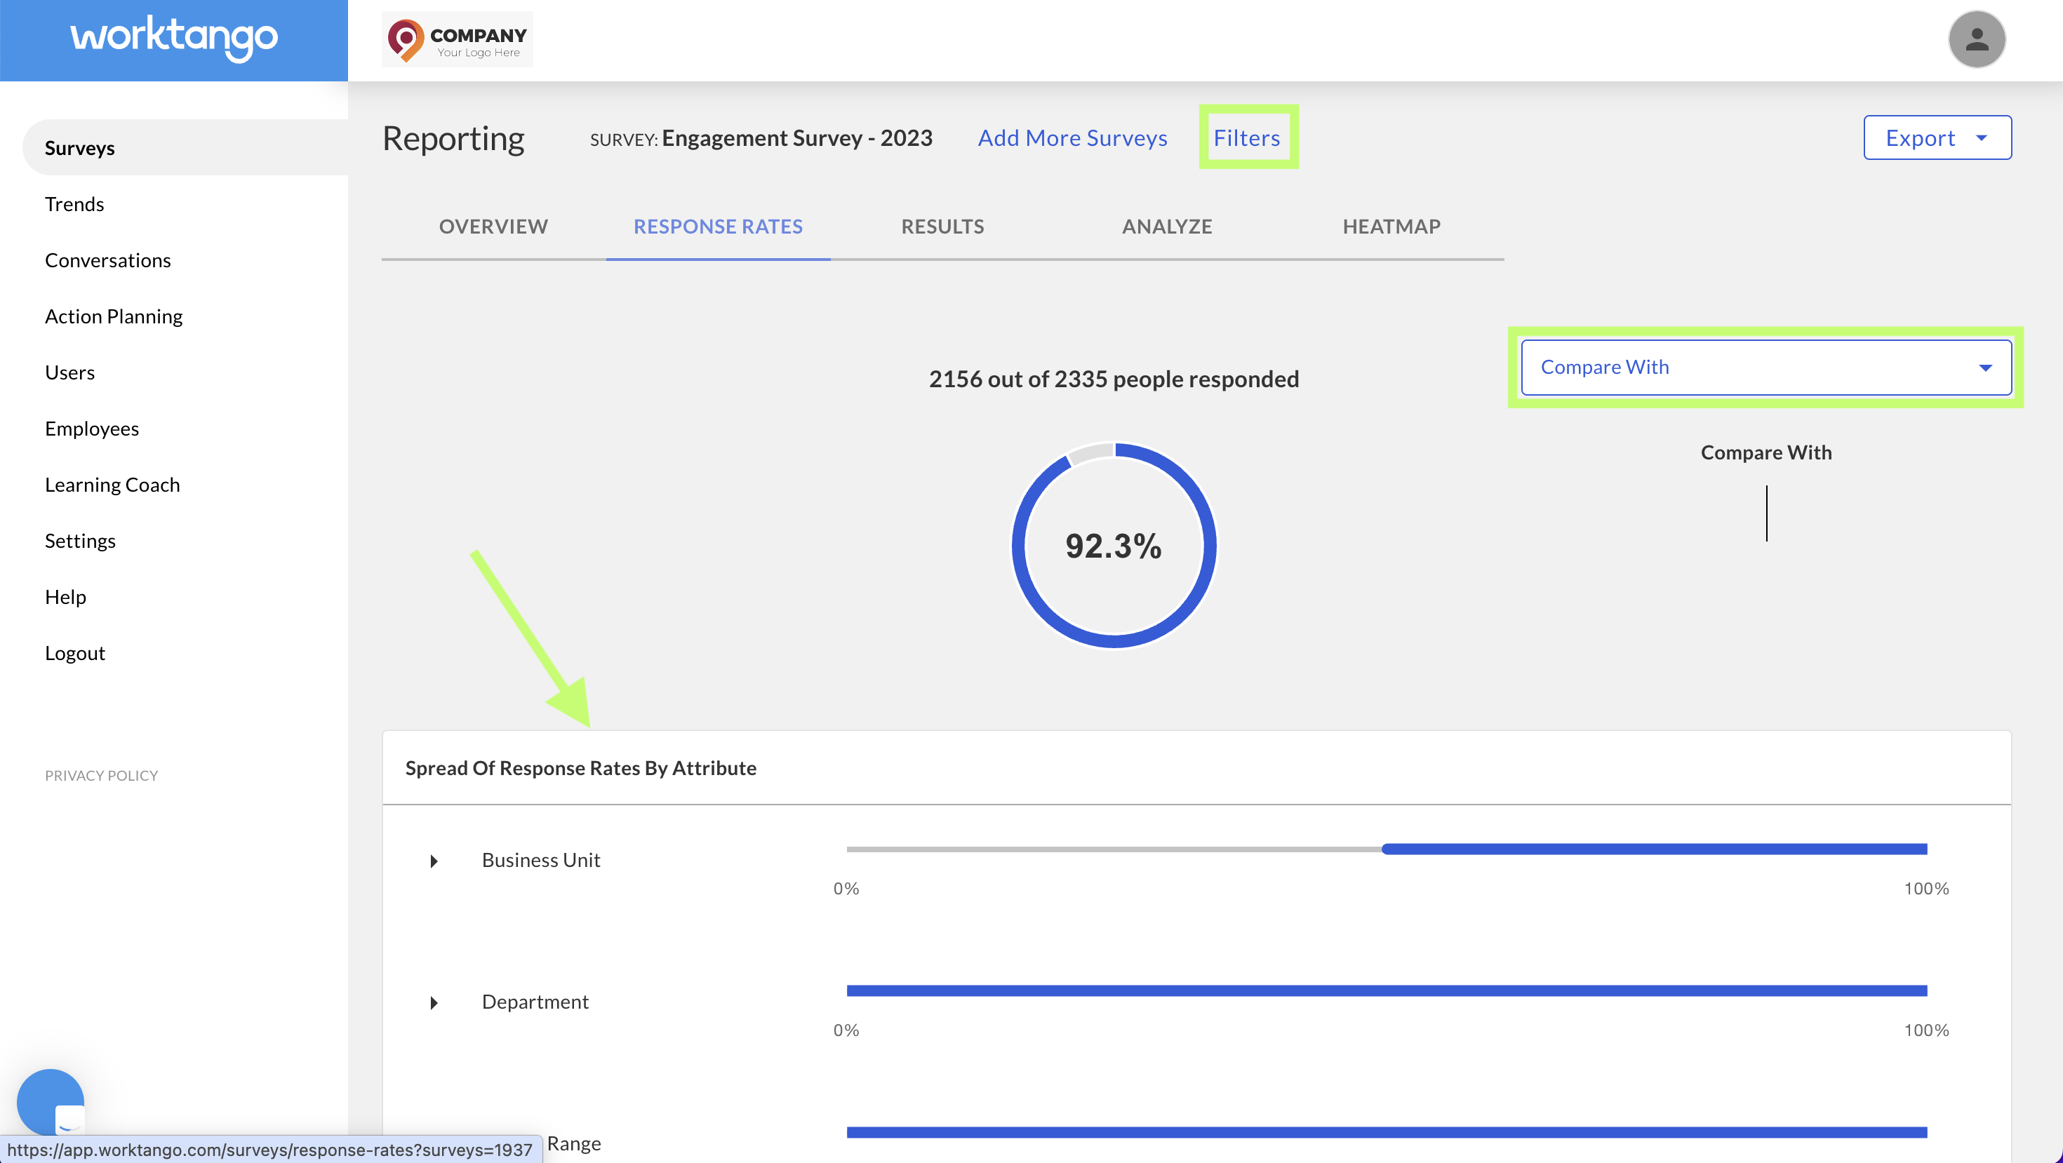This screenshot has height=1163, width=2063.
Task: Open the user profile avatar menu
Action: point(1977,39)
